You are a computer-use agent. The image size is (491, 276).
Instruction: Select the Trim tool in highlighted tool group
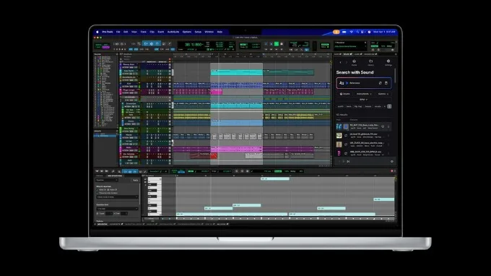[x=146, y=44]
